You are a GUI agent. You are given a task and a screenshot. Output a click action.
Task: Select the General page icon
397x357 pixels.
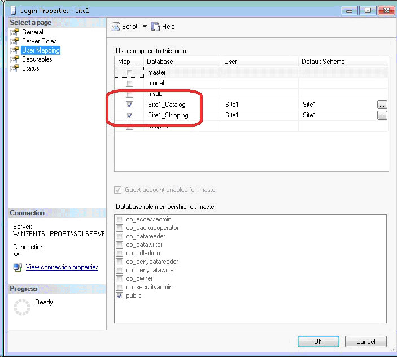pyautogui.click(x=15, y=32)
